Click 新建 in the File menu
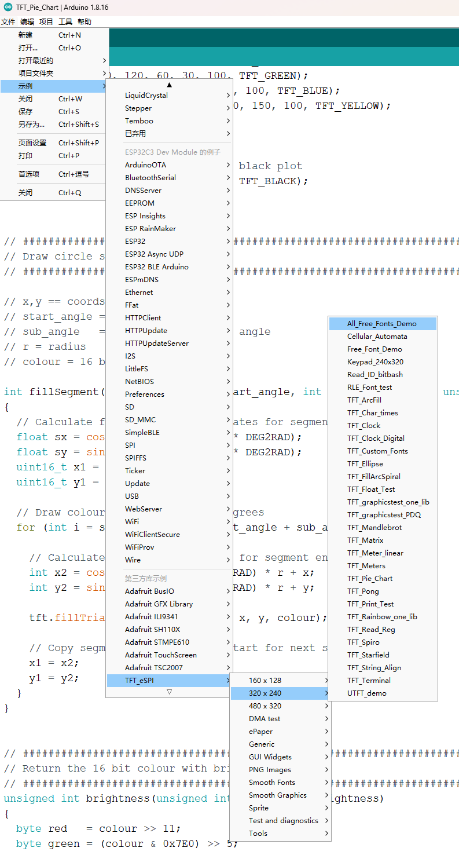Image resolution: width=459 pixels, height=855 pixels. click(25, 35)
